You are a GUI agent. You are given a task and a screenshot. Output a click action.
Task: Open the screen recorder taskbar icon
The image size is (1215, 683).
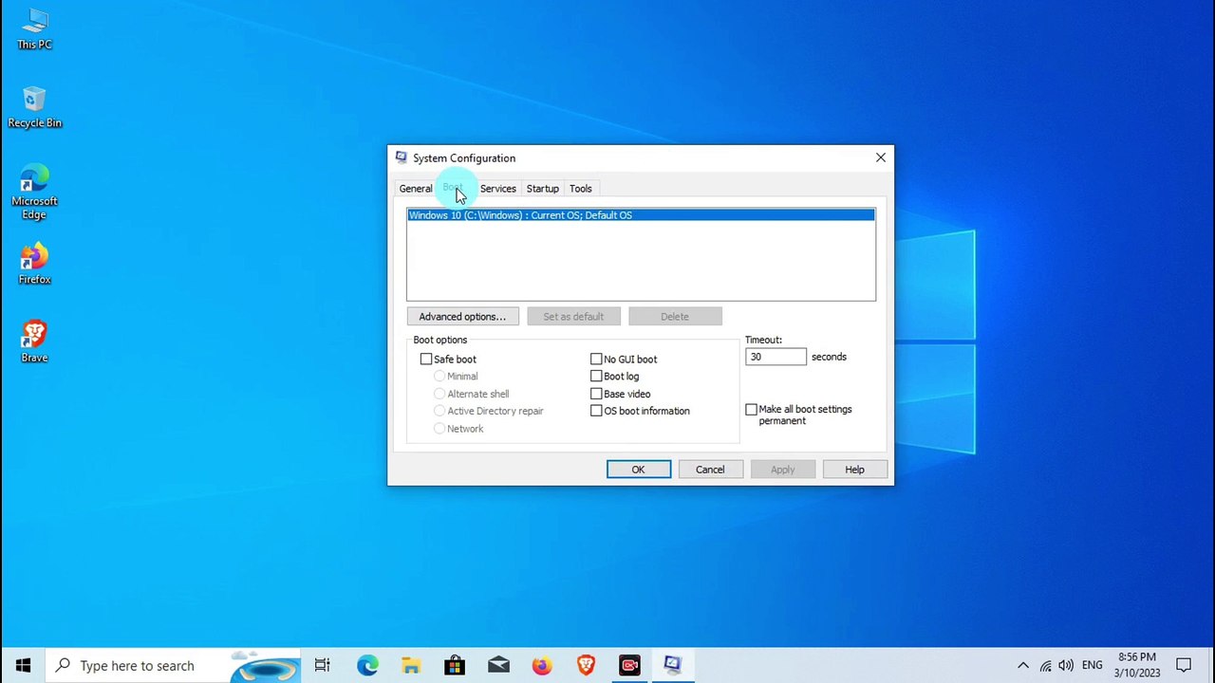pyautogui.click(x=629, y=665)
